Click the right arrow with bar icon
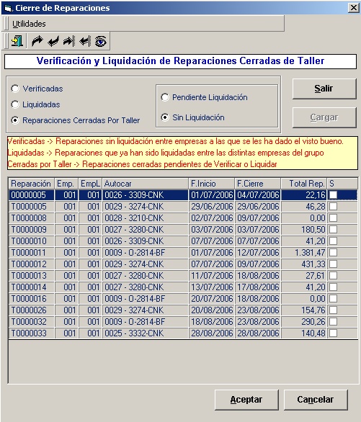 [x=68, y=41]
